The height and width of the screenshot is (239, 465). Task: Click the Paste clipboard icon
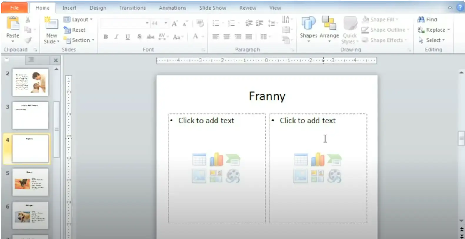pyautogui.click(x=13, y=23)
